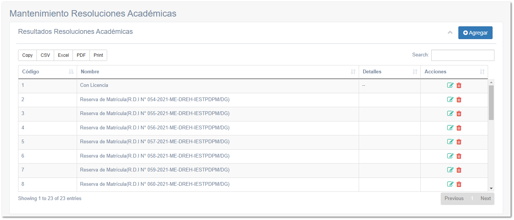Export the table as PDF
Screen dimensions: 514x220
tap(81, 55)
